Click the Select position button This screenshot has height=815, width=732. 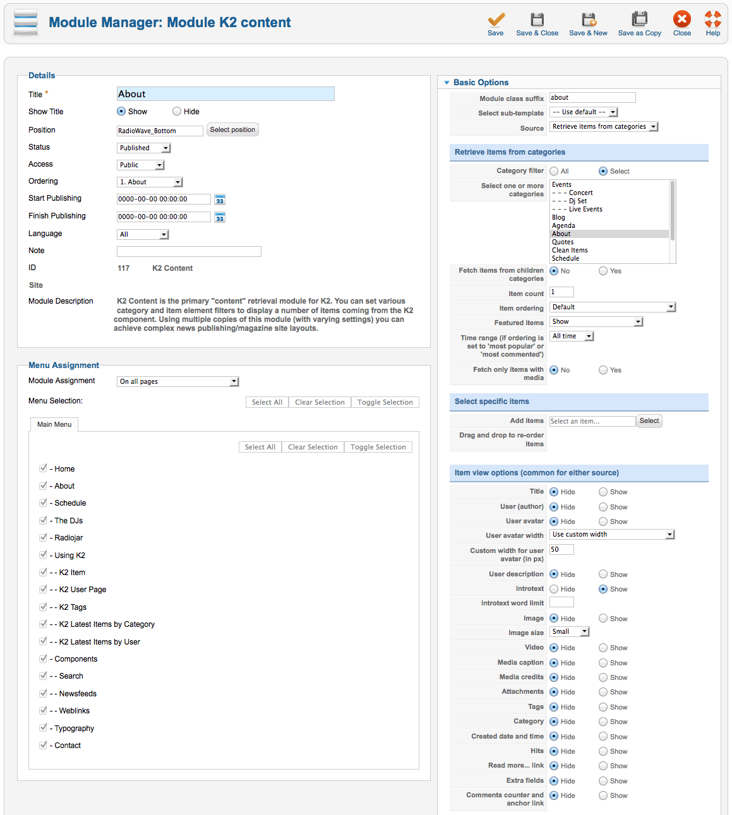pos(232,129)
